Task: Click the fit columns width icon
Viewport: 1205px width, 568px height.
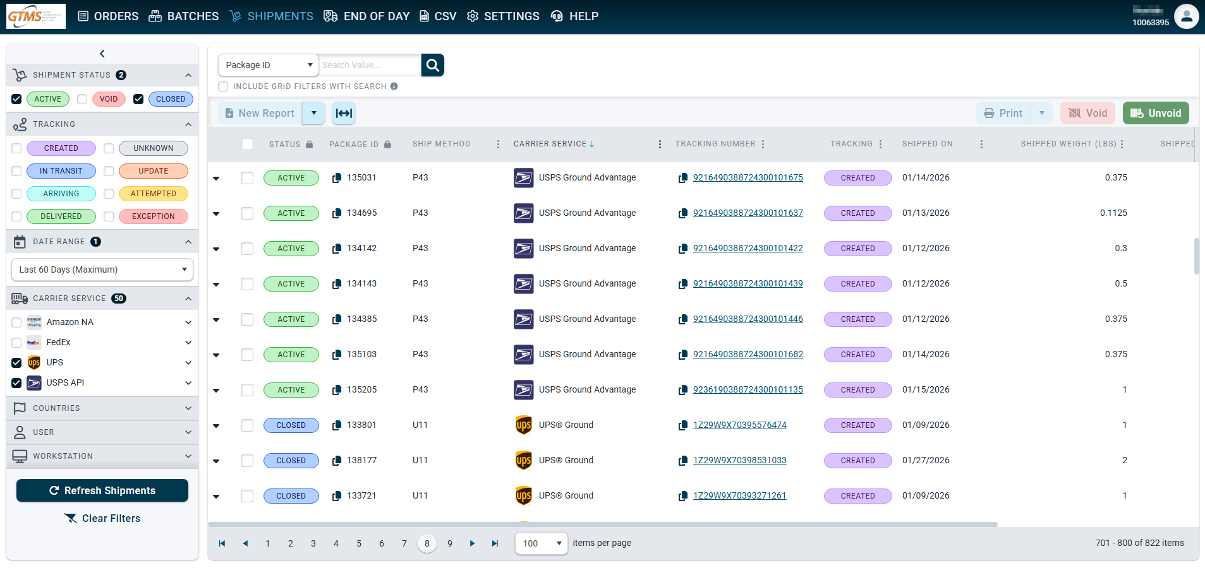Action: click(344, 113)
